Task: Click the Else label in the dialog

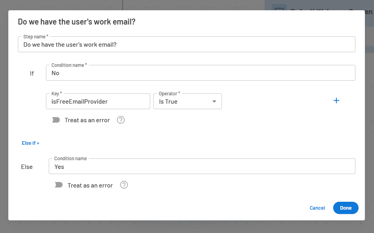Action: click(27, 167)
